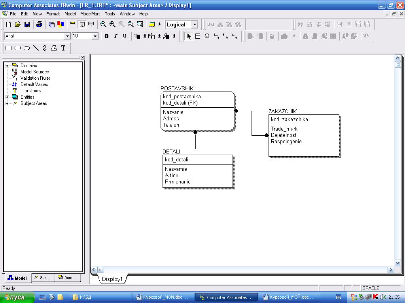Open the Arial font name dropdown

[x=67, y=36]
